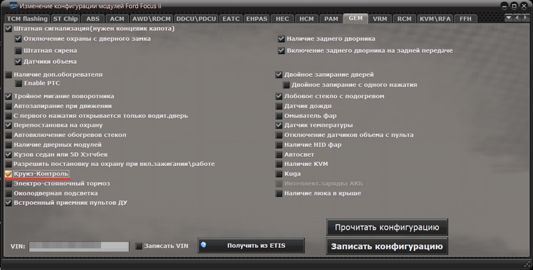The image size is (533, 270).
Task: Toggle Штатная сигнализация checkbox
Action: pos(8,29)
